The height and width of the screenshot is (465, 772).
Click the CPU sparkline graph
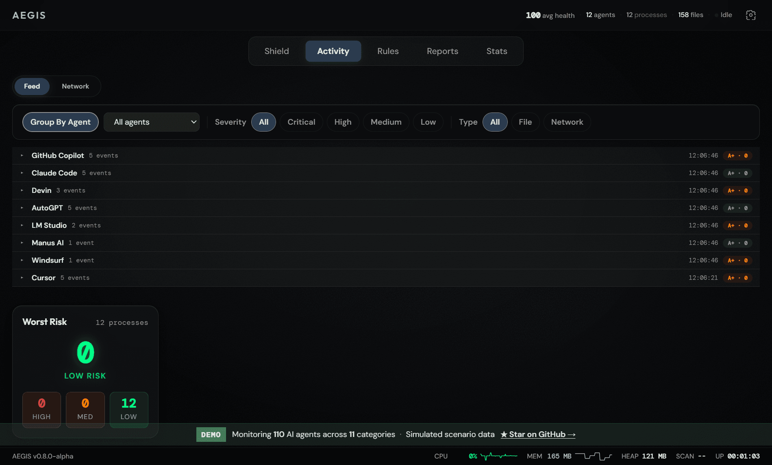[x=499, y=456]
